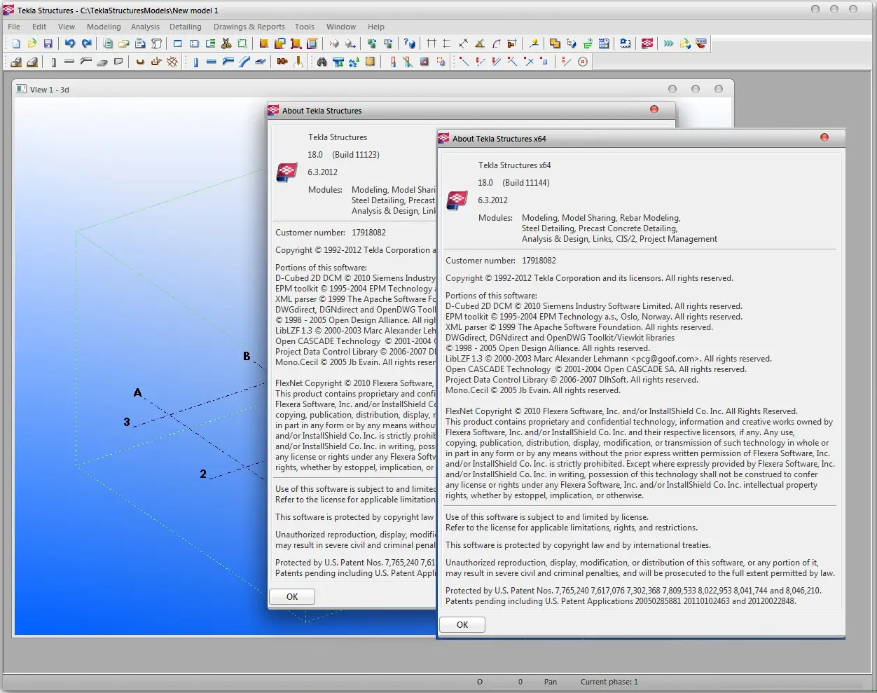
Task: Click the triple-arrow icon in the toolbar
Action: (x=669, y=43)
